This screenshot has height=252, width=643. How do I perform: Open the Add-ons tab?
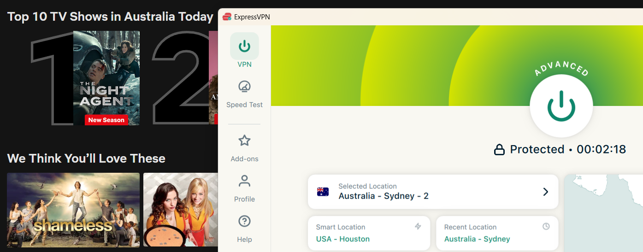coord(244,148)
